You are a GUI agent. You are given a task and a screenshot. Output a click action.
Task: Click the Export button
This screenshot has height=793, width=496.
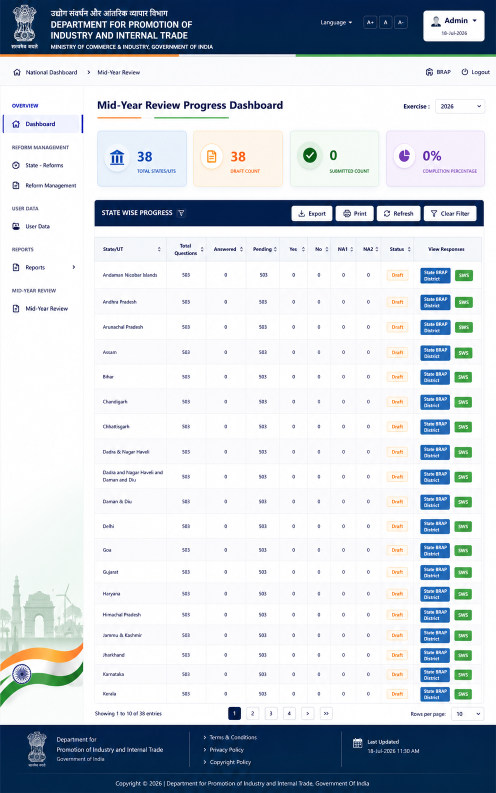tap(312, 213)
